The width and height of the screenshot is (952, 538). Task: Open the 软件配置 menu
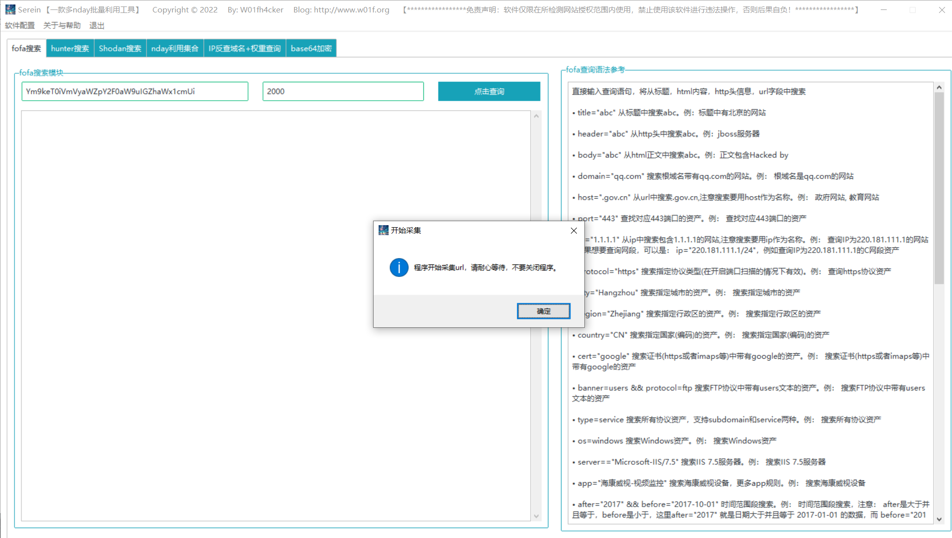20,25
